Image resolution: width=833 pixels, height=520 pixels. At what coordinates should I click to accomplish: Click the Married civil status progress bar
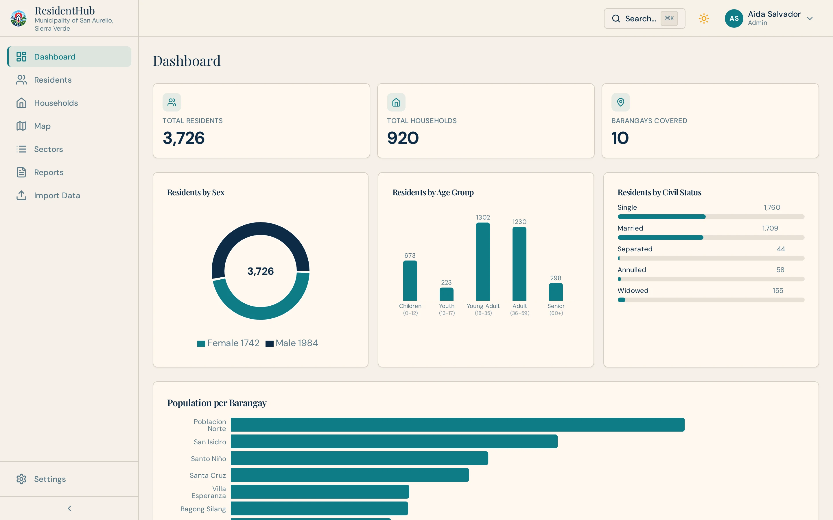(x=711, y=237)
